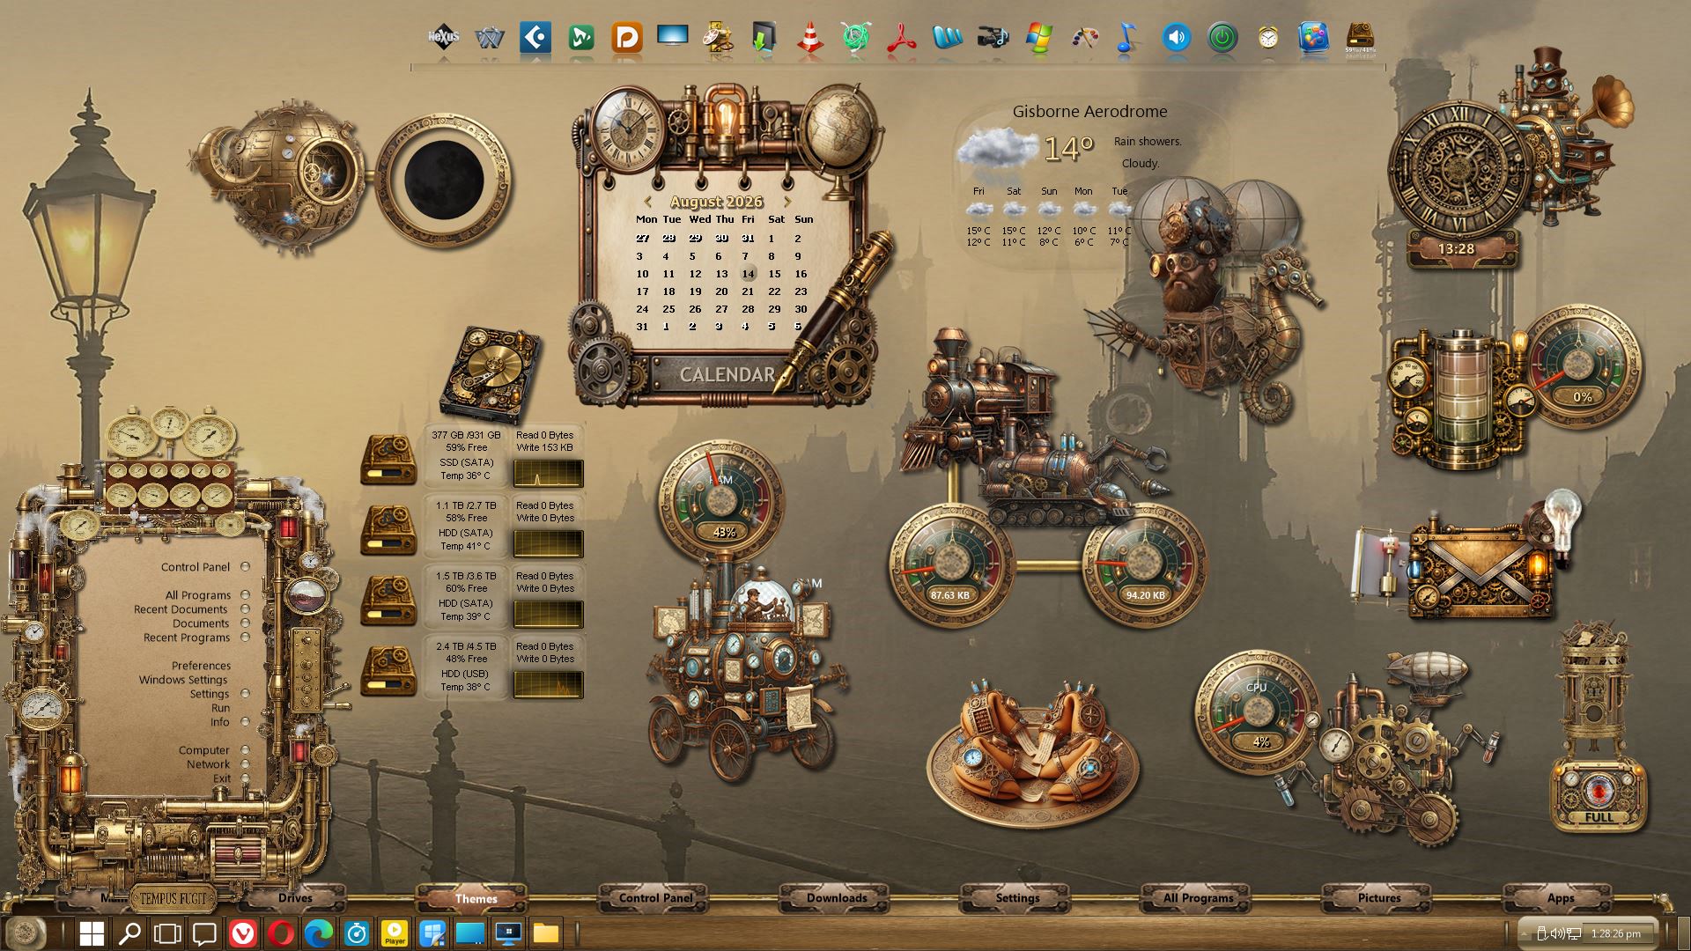Open Adobe Acrobat Reader from the dock
1691x951 pixels.
[x=901, y=38]
